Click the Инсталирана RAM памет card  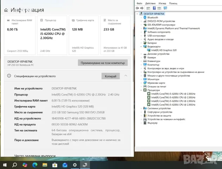pos(20,35)
